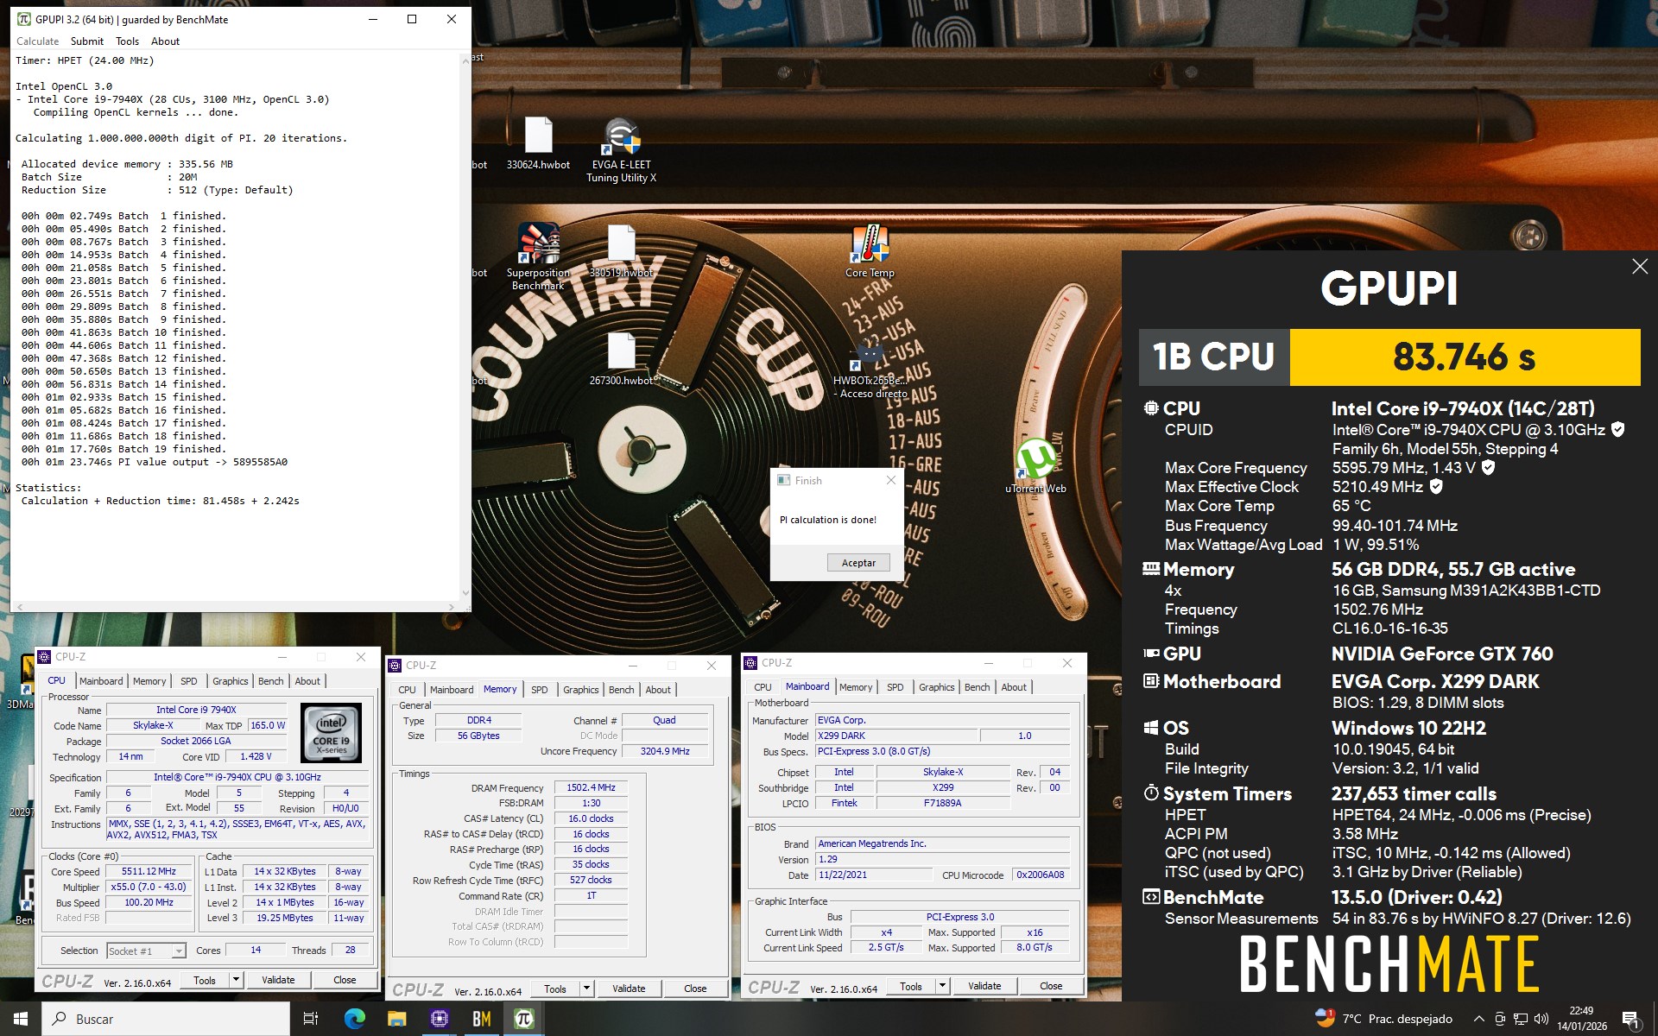The image size is (1658, 1036).
Task: Expand Tools dropdown arrow in left CPU-Z
Action: (236, 980)
